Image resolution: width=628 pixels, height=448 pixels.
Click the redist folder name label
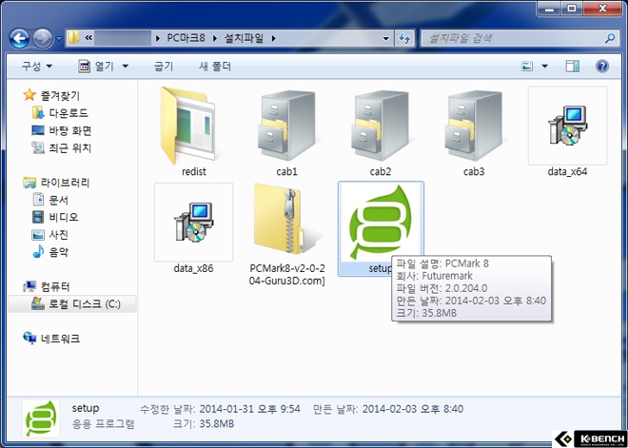point(194,172)
